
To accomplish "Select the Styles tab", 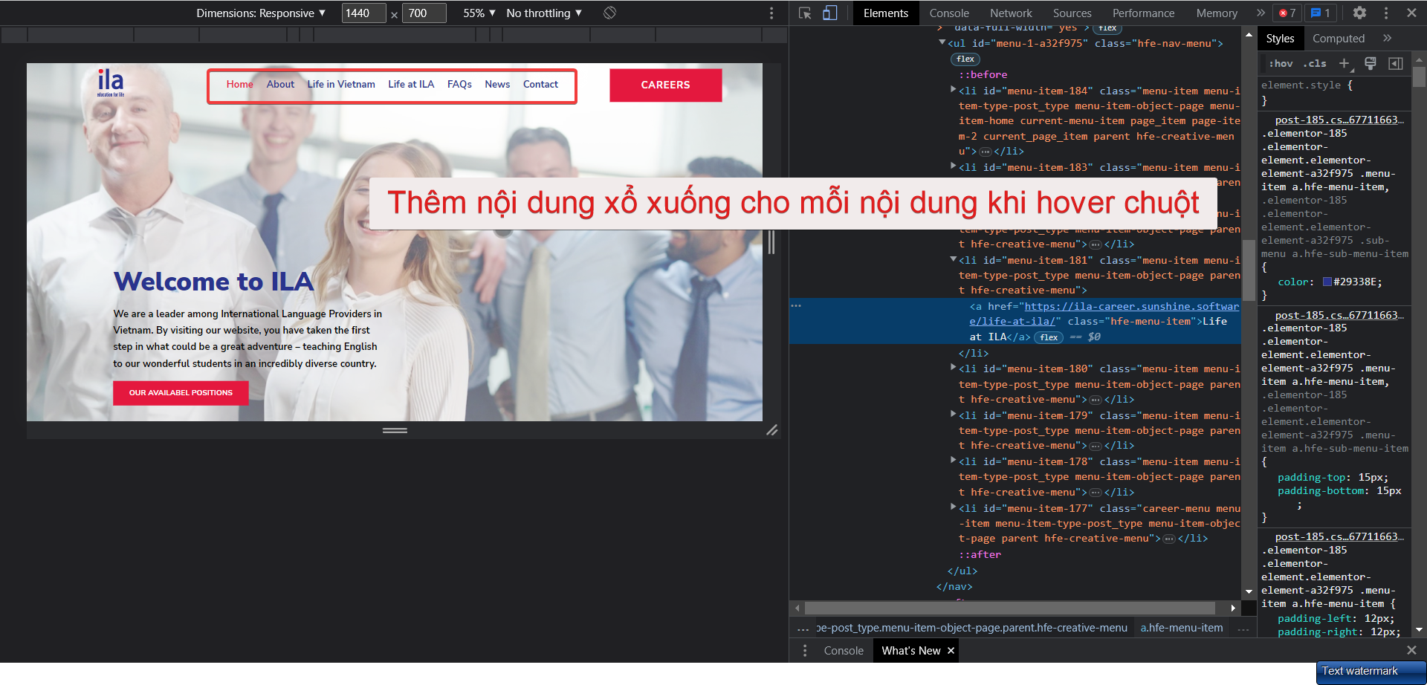I will click(1280, 38).
